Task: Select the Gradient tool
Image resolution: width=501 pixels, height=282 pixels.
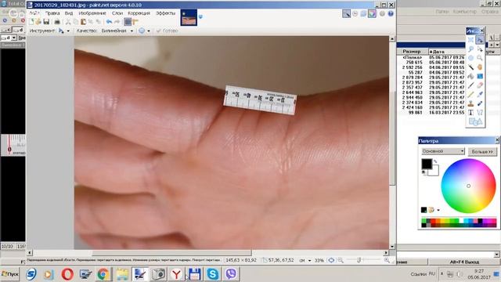Action: point(480,76)
